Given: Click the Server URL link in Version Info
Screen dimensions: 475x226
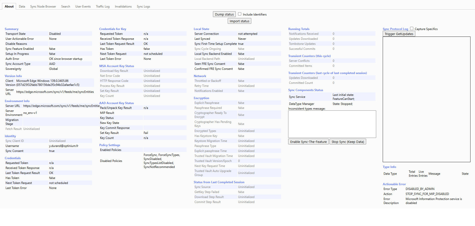Looking at the screenshot, I should click(x=55, y=92).
